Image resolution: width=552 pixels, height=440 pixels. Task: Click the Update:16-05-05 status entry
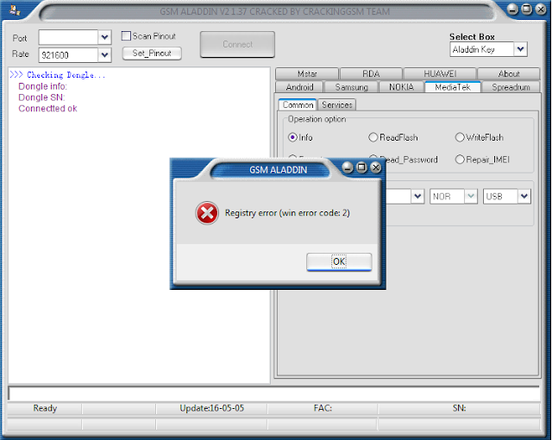[x=211, y=408]
